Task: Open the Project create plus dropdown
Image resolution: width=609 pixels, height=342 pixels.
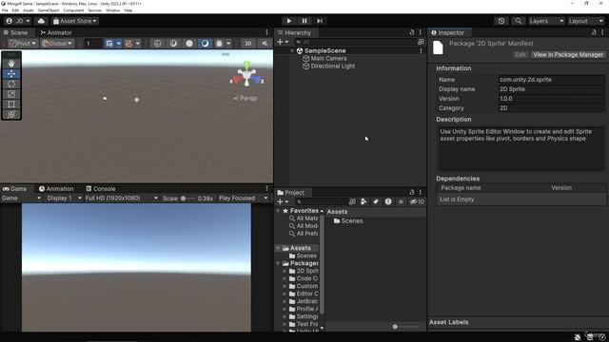Action: (283, 201)
